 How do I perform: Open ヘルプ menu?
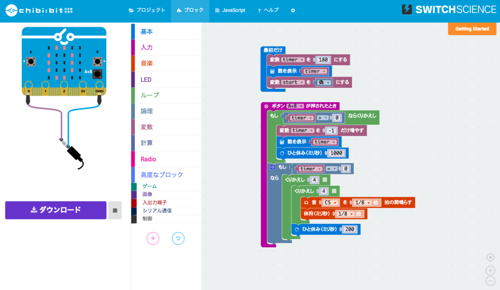click(x=268, y=10)
